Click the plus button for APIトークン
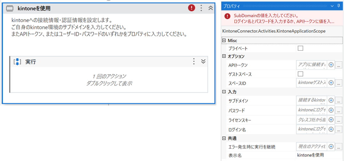The image size is (344, 161). pos(331,65)
